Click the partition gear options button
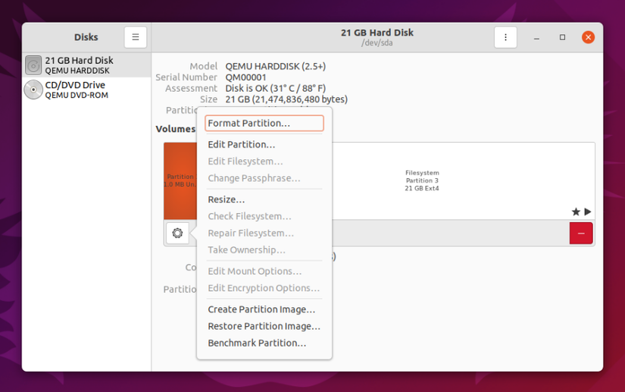Image resolution: width=625 pixels, height=392 pixels. pyautogui.click(x=177, y=233)
